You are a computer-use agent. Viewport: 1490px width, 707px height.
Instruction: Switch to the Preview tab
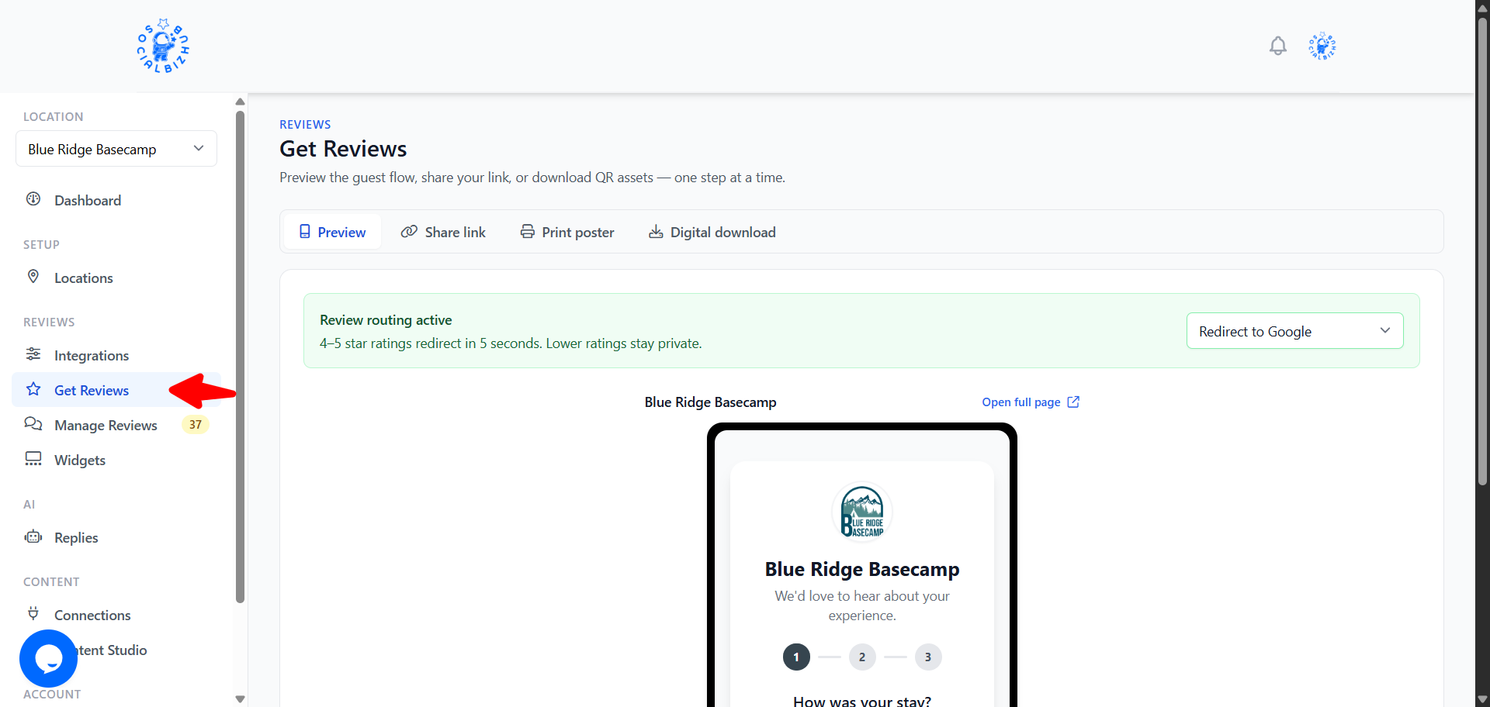pos(332,232)
